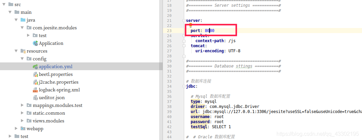Click the ueditor.json file icon

pyautogui.click(x=35, y=97)
